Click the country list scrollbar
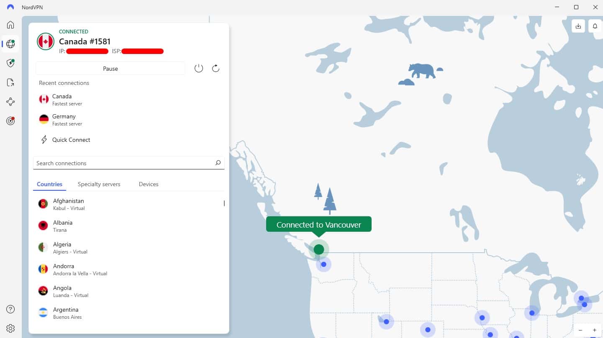This screenshot has height=338, width=603. pos(224,203)
